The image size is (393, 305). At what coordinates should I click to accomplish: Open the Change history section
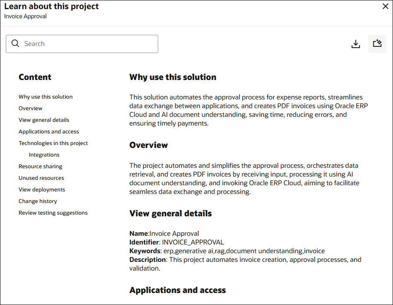(38, 201)
